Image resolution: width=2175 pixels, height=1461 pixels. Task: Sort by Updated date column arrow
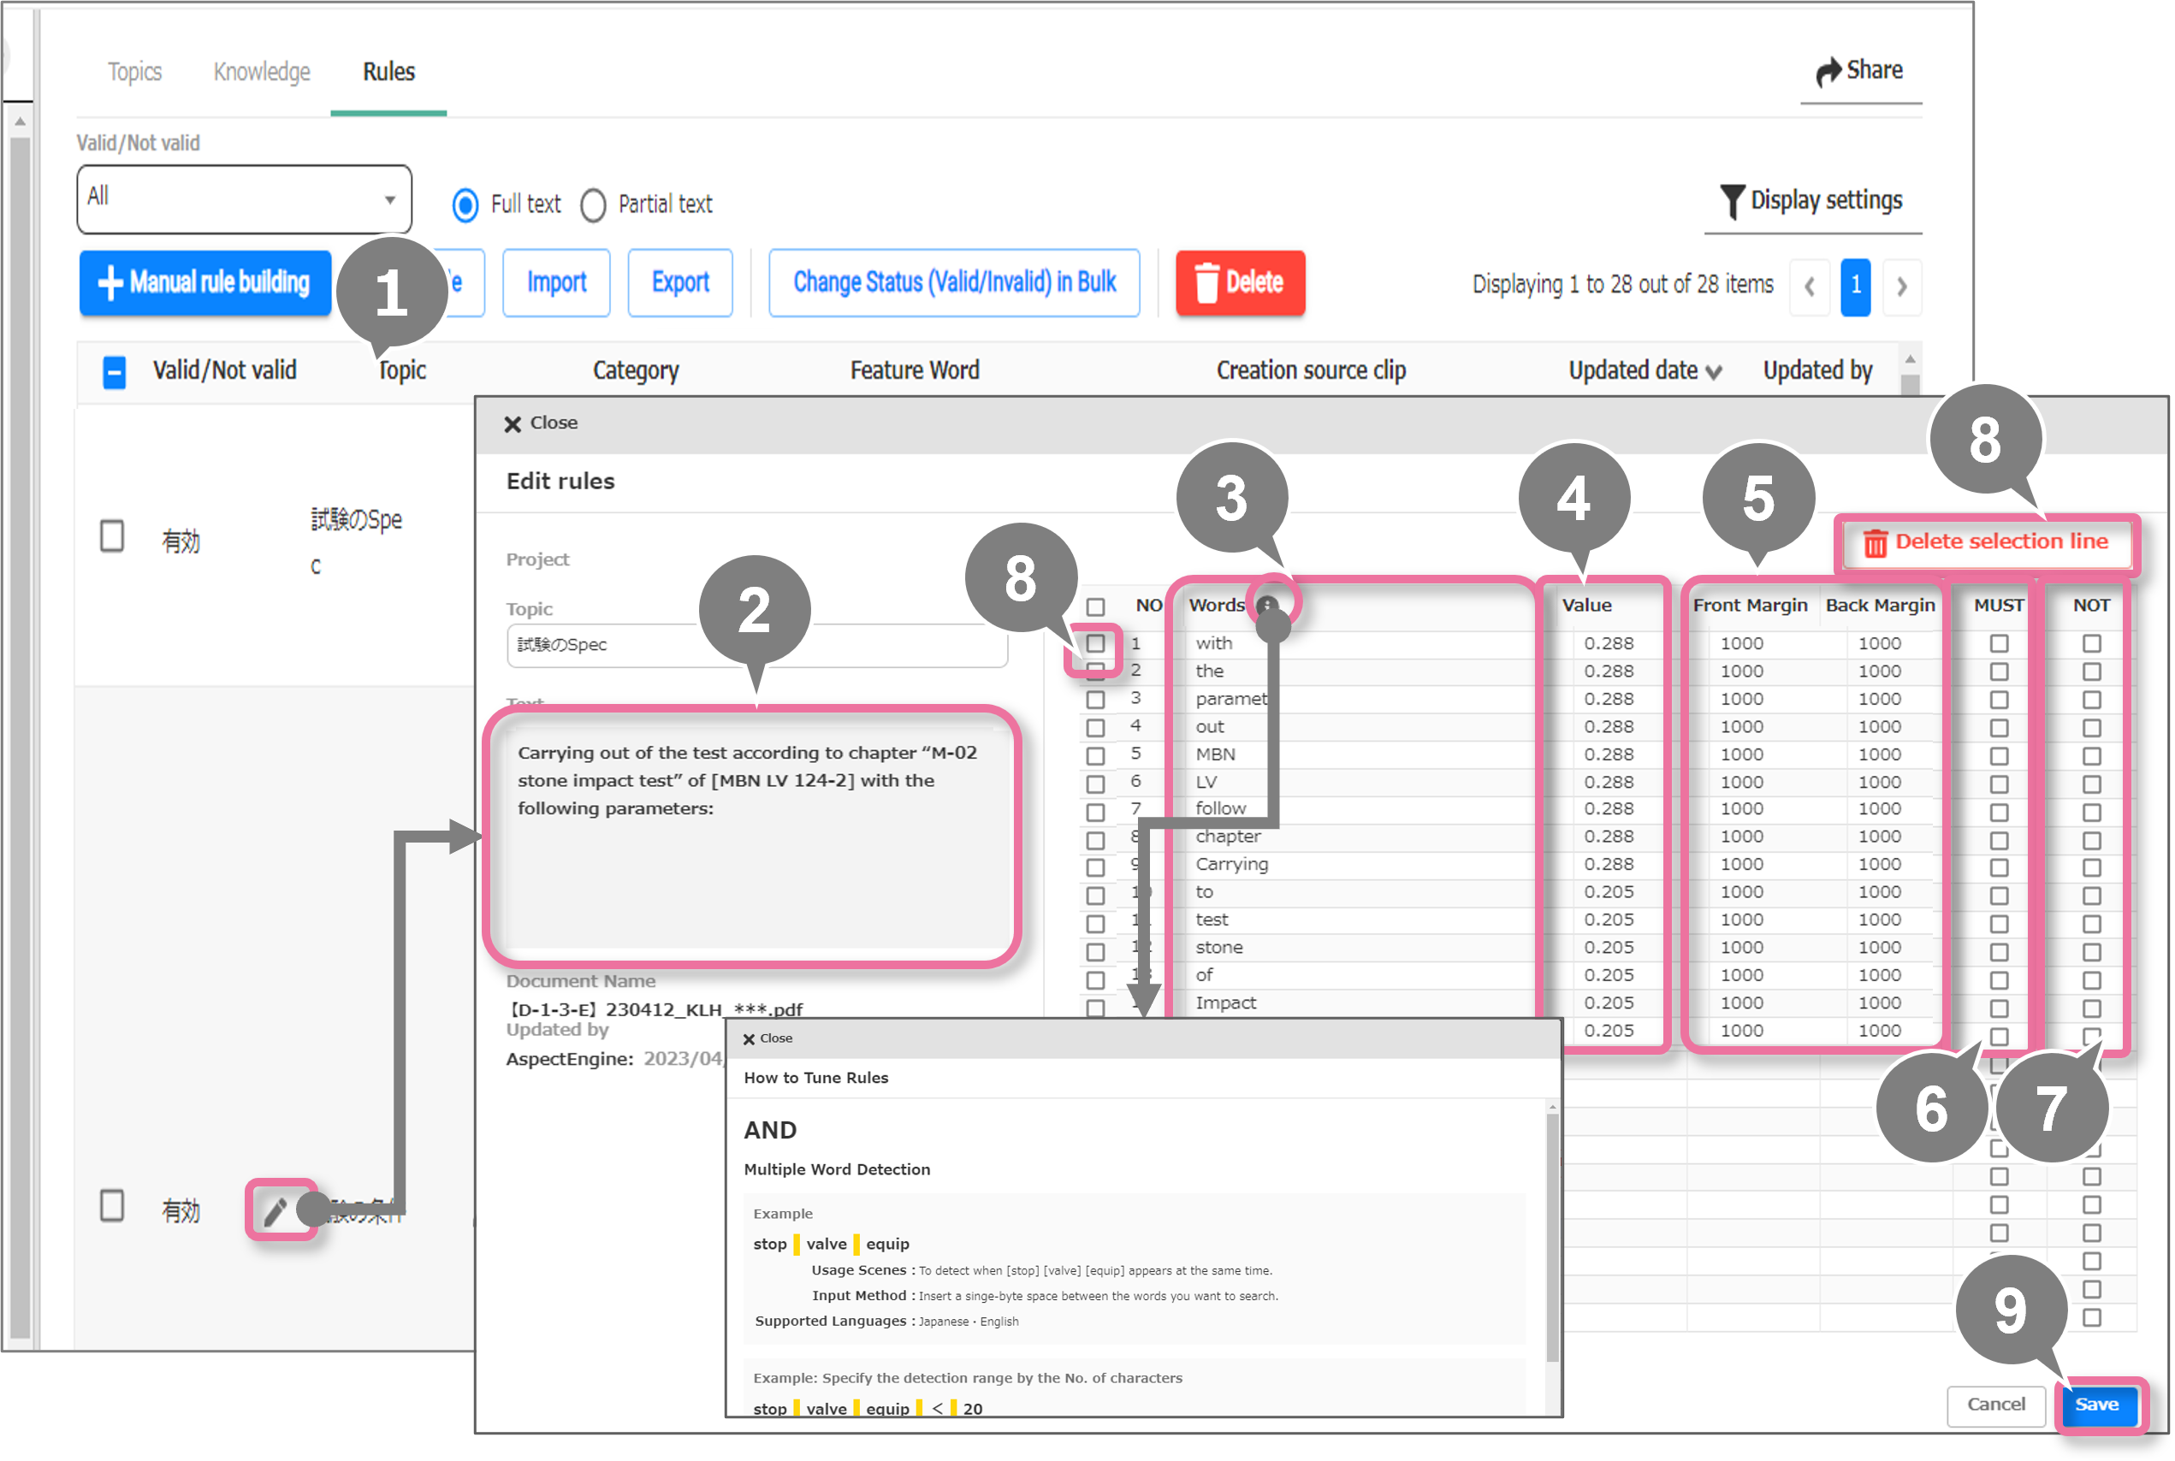tap(1713, 373)
